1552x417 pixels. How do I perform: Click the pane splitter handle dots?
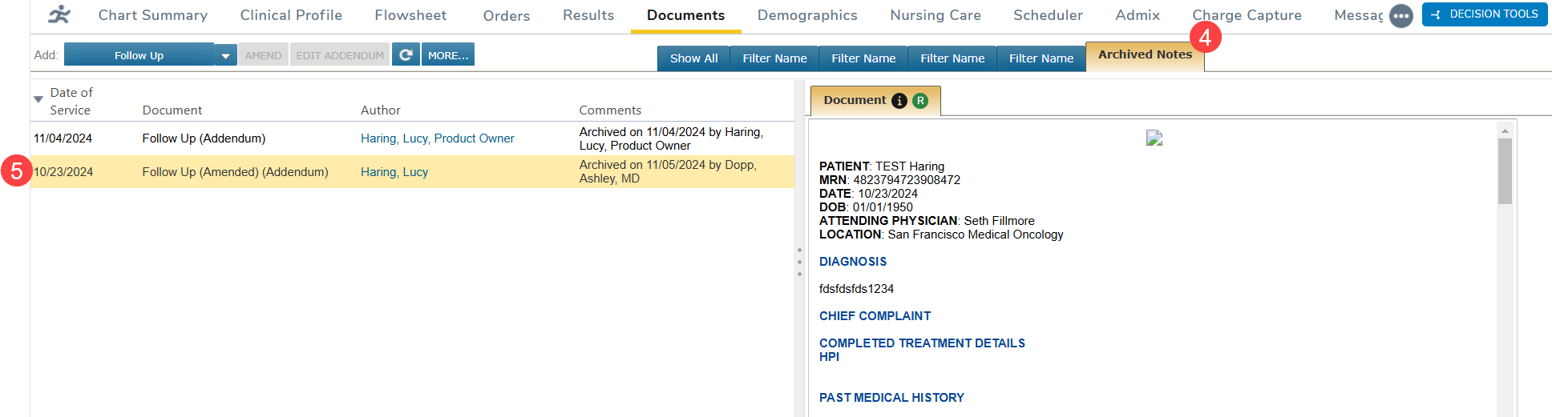[x=799, y=263]
